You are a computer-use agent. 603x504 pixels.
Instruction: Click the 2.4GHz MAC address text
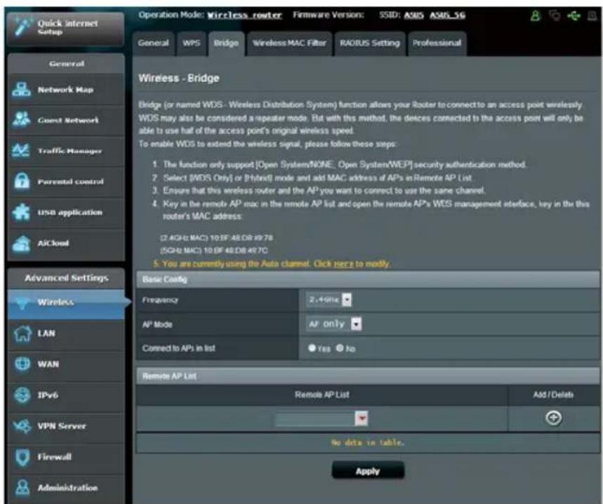[216, 238]
